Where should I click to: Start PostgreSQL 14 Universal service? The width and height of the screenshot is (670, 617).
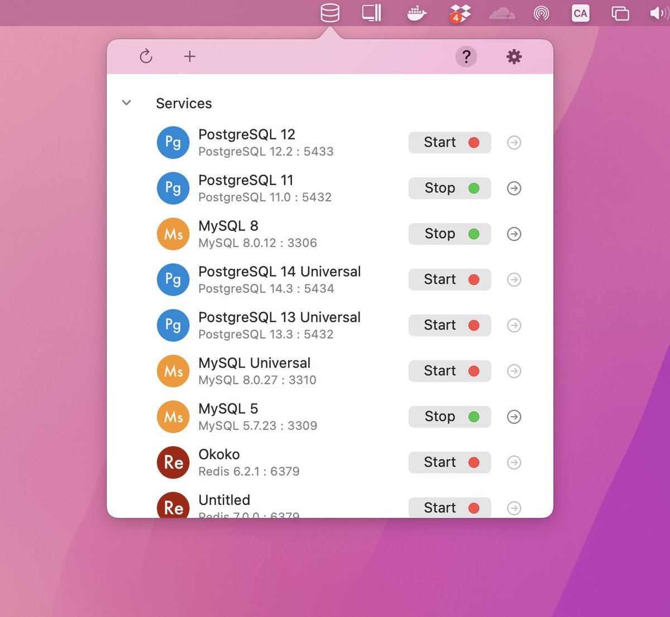click(449, 279)
